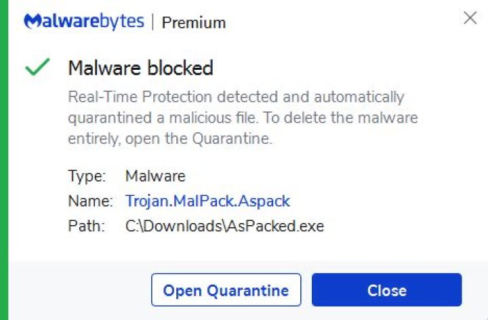Screen dimensions: 488x320
Task: Click the "Path:" field label
Action: tap(86, 226)
